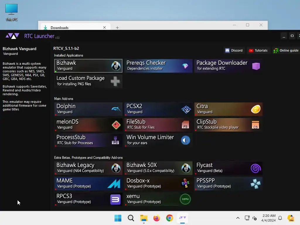This screenshot has height=225, width=300.
Task: Click the RPCS3 purple icon
Action: (x=115, y=200)
